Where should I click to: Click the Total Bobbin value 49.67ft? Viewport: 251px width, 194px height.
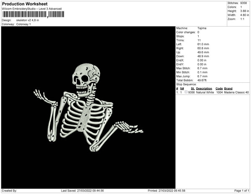[202, 80]
